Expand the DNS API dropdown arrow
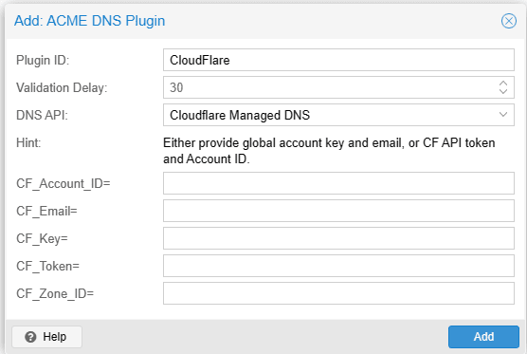The image size is (527, 354). click(x=503, y=115)
